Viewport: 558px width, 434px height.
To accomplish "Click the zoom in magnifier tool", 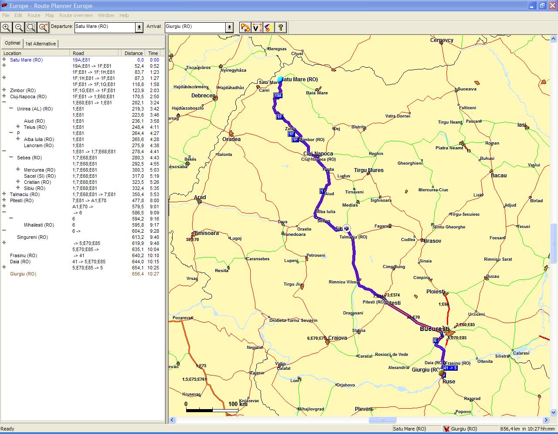I will [6, 28].
